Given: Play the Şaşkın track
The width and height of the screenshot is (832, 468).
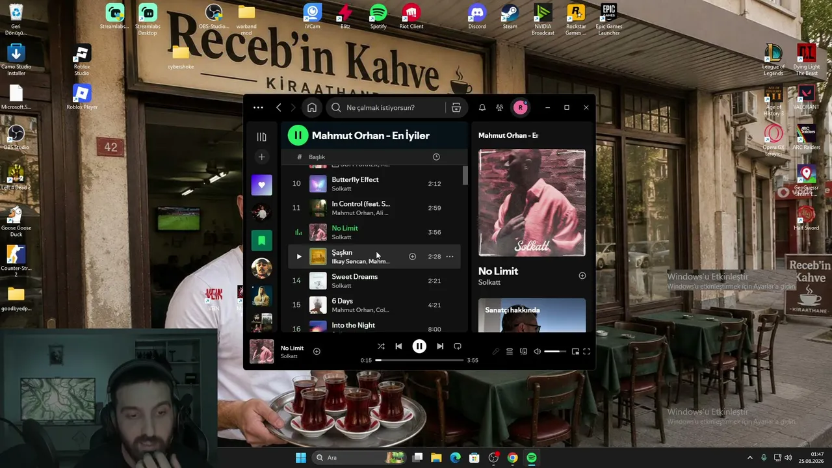Looking at the screenshot, I should click(299, 256).
